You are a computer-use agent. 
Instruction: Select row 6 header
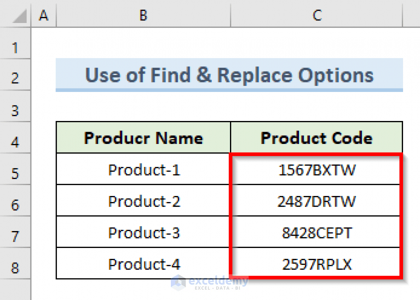15,200
